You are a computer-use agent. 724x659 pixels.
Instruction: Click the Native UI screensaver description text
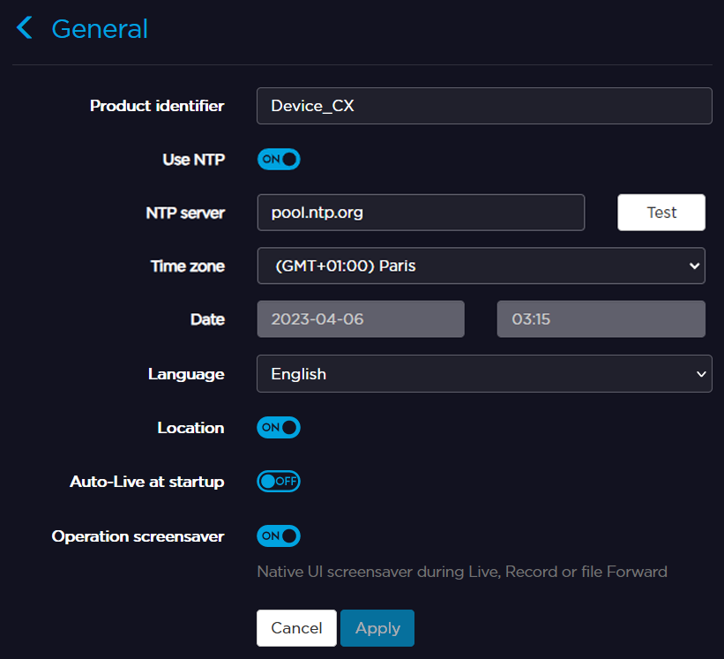(x=461, y=572)
